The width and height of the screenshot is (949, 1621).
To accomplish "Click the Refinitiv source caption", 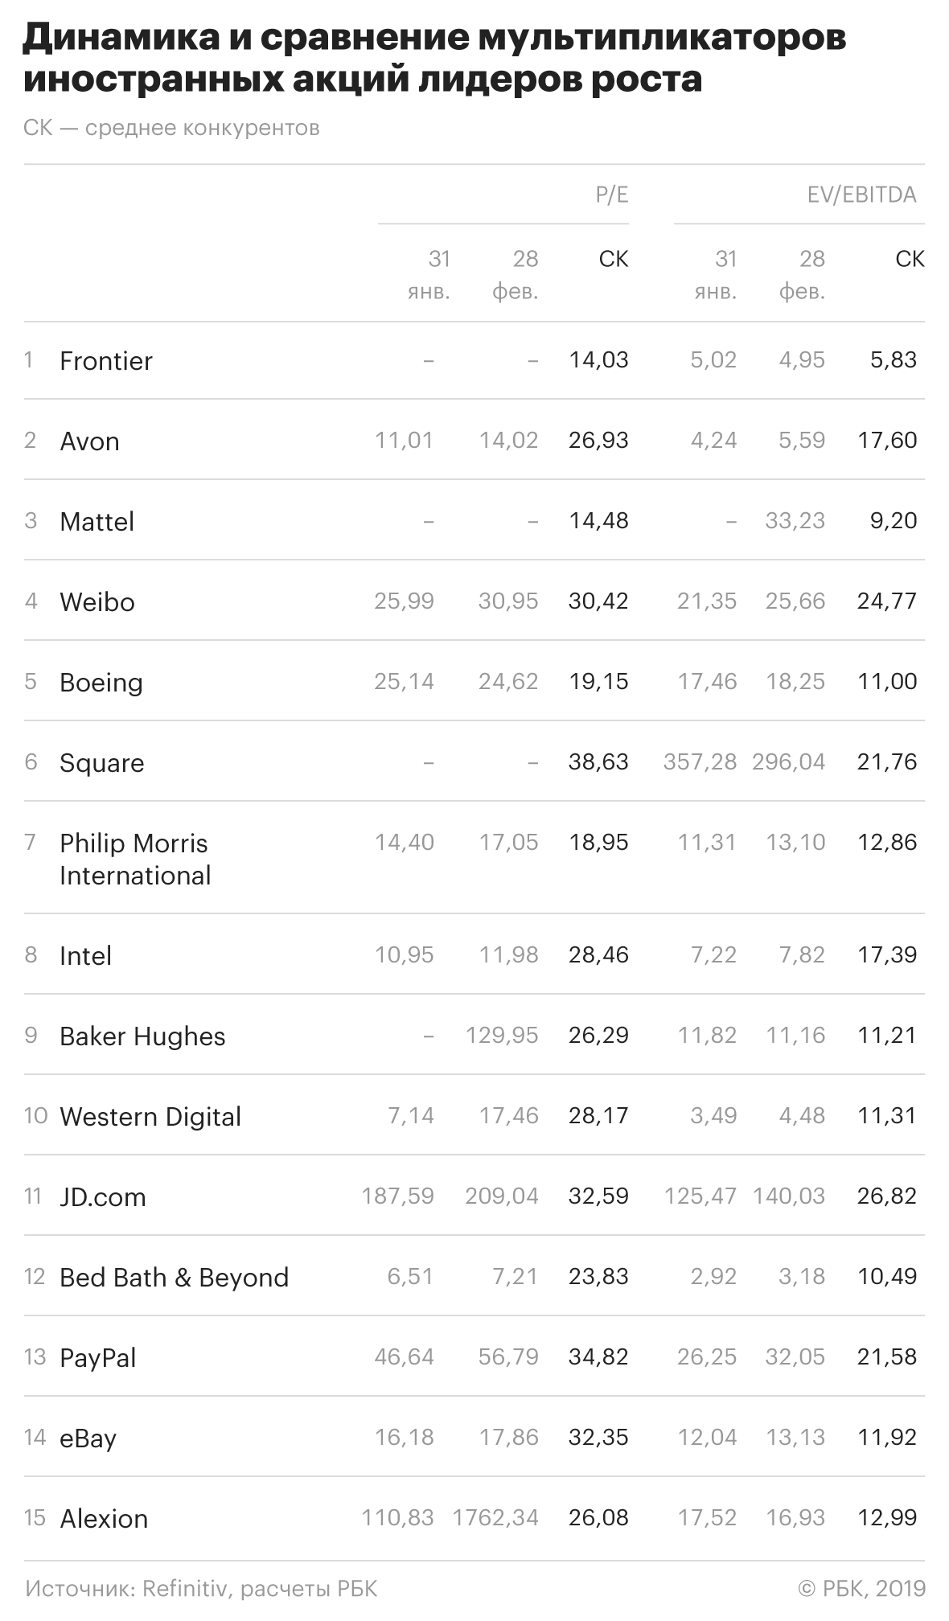I will pos(201,1589).
